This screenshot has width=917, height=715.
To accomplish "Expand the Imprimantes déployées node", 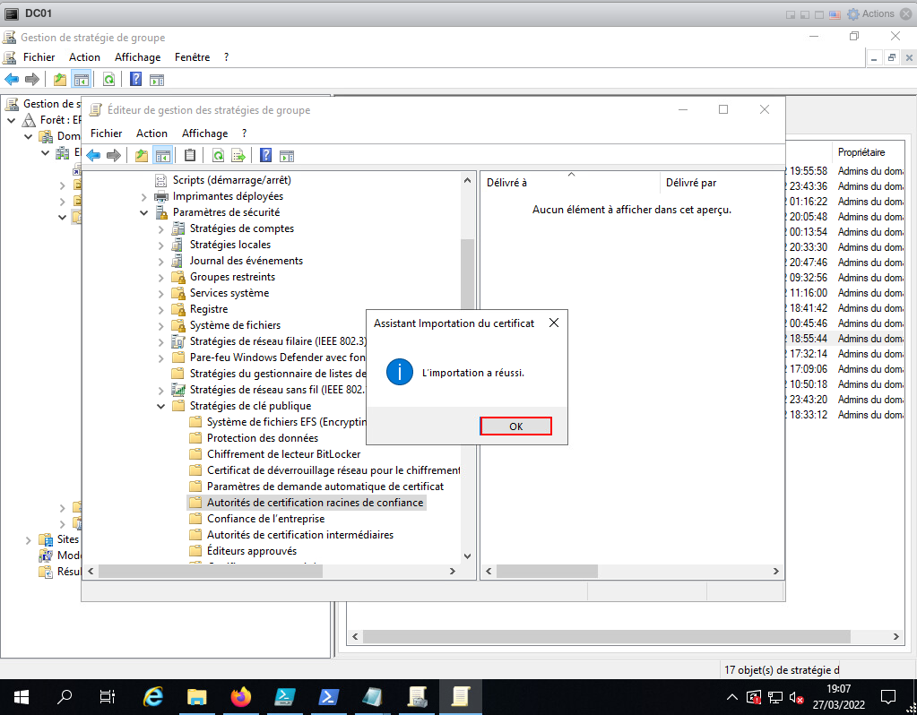I will [x=144, y=196].
